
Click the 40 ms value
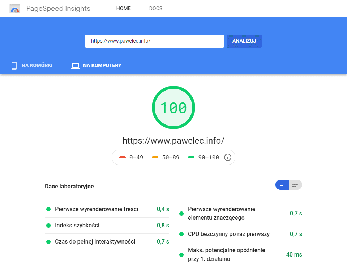tap(294, 255)
